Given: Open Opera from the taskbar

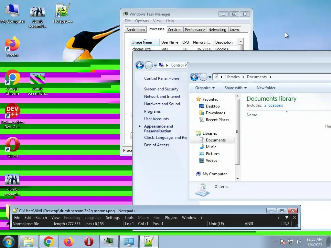Looking at the screenshot, I should 89,242.
